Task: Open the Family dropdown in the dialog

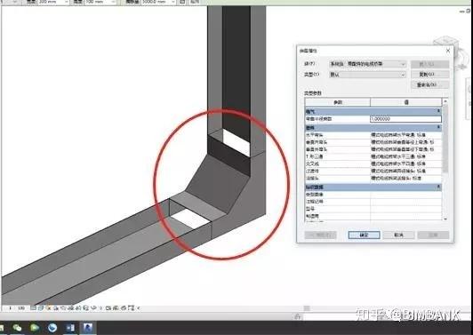Action: (368, 64)
